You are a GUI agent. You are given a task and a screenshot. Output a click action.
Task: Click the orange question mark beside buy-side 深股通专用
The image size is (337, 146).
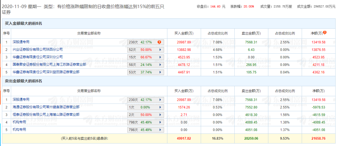pos(159,42)
